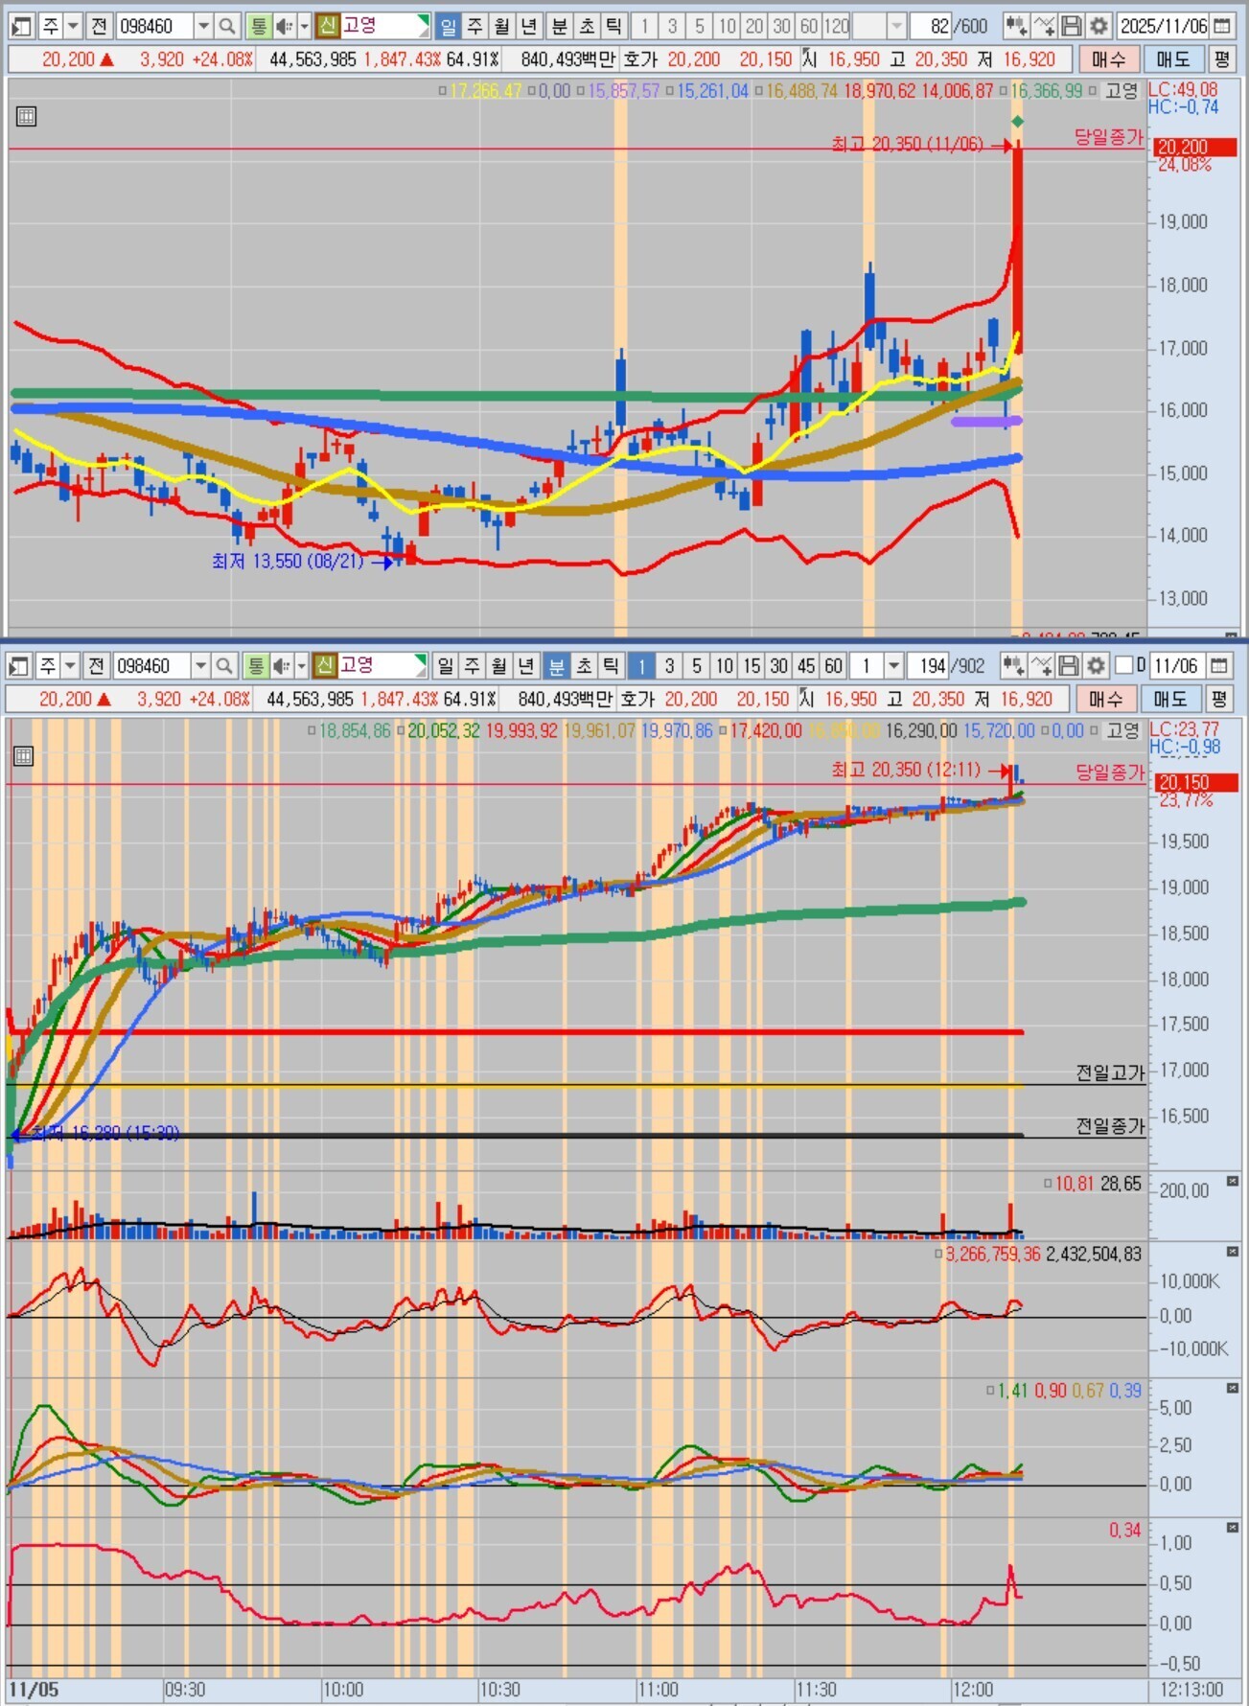Click the 매도 sell button in bottom panel

[1170, 699]
